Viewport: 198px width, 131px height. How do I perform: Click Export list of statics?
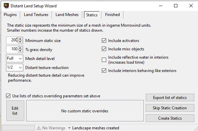(170, 97)
